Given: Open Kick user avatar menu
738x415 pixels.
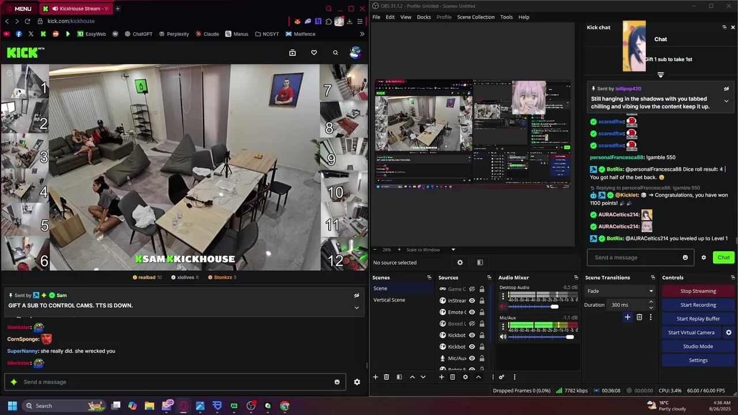Looking at the screenshot, I should tap(356, 52).
